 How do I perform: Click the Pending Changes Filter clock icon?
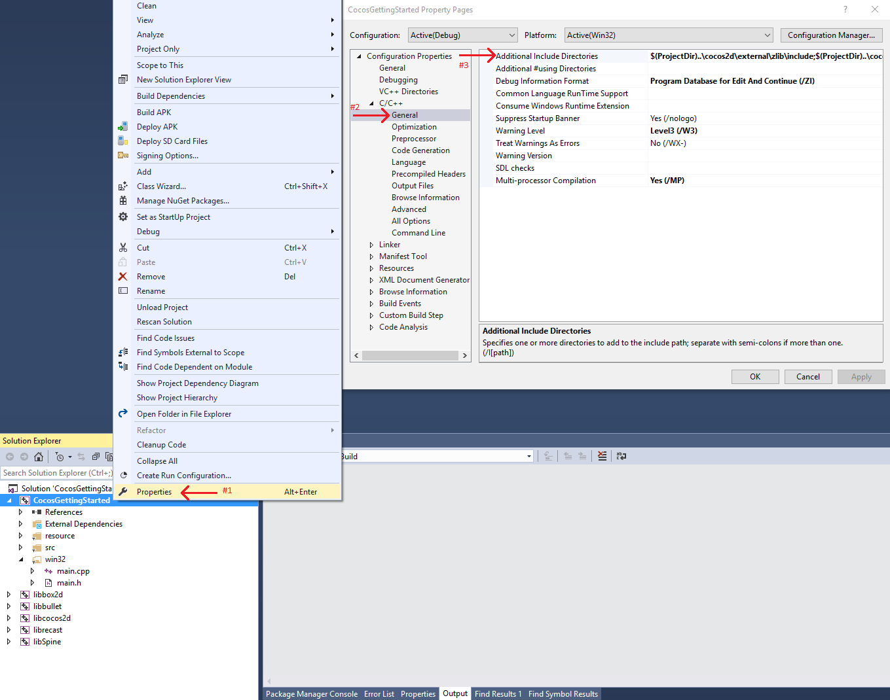click(60, 457)
